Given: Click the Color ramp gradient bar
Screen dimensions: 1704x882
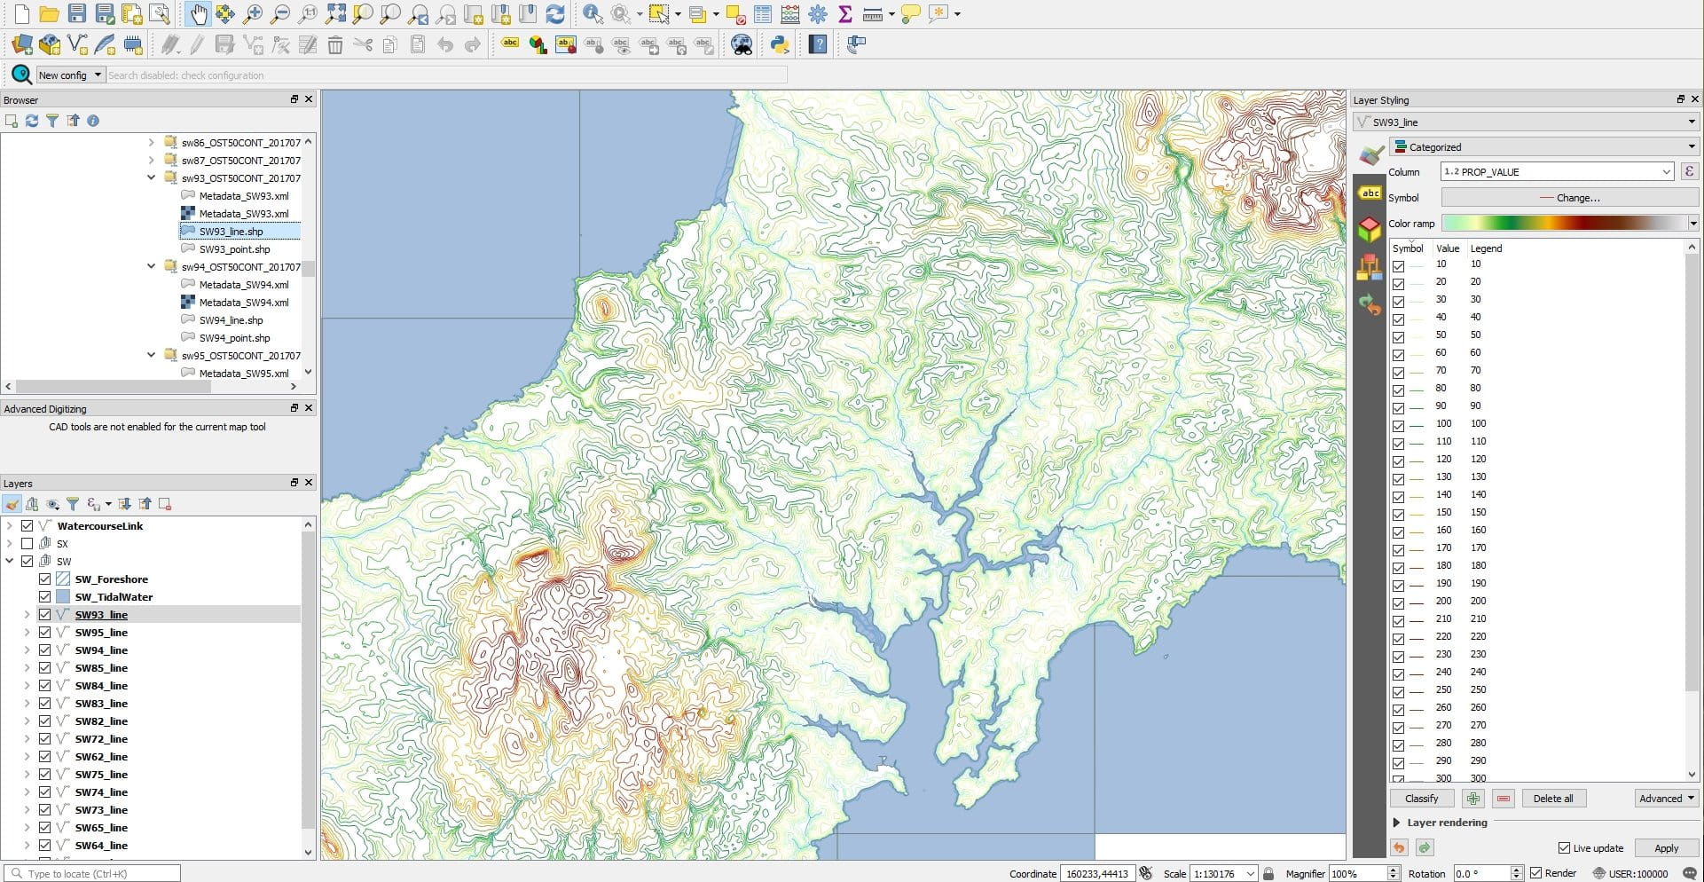Looking at the screenshot, I should tap(1564, 223).
